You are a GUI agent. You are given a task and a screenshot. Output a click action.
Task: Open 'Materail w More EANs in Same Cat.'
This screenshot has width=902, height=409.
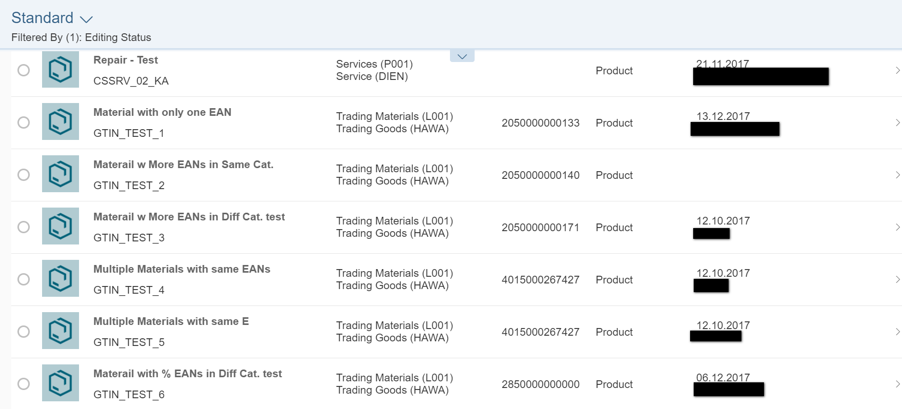(183, 165)
